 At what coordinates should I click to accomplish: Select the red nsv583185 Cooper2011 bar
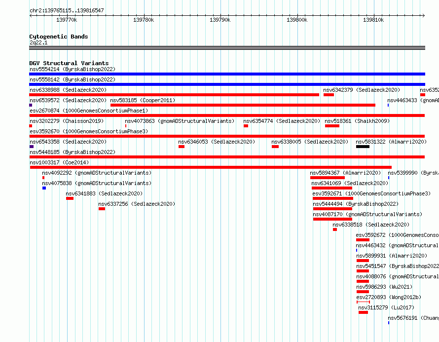(x=243, y=105)
